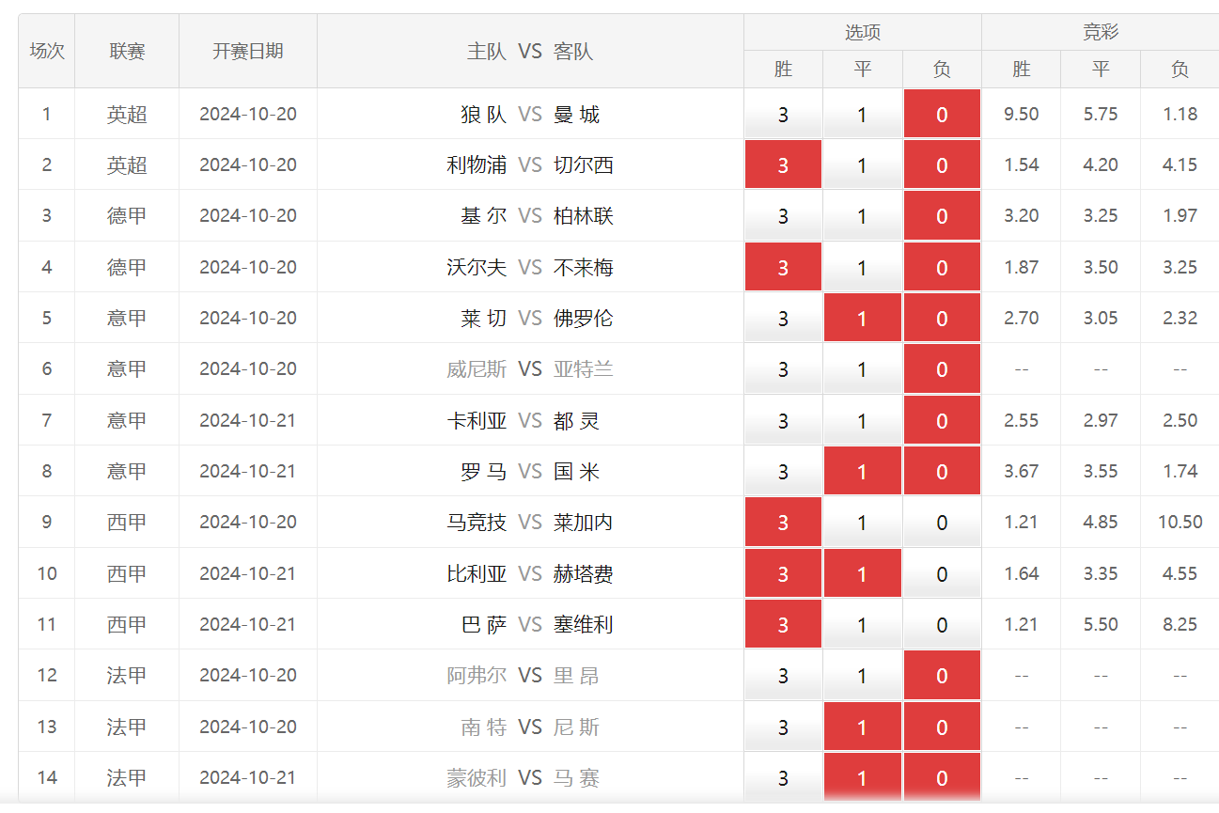The width and height of the screenshot is (1219, 813).
Task: Deselect loss option 0 for 威尼斯 vs 亚特兰
Action: 942,369
